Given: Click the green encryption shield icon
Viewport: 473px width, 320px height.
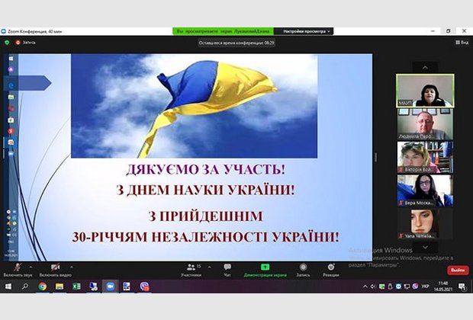Looking at the screenshot, I should click(x=7, y=43).
